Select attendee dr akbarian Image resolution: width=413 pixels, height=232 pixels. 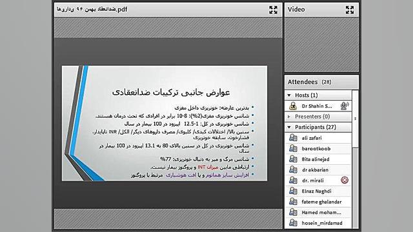318,170
